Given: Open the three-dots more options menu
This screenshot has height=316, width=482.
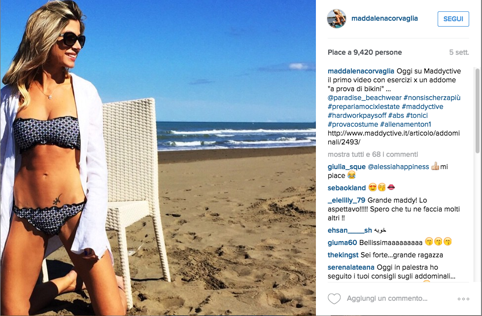Looking at the screenshot, I should [463, 299].
